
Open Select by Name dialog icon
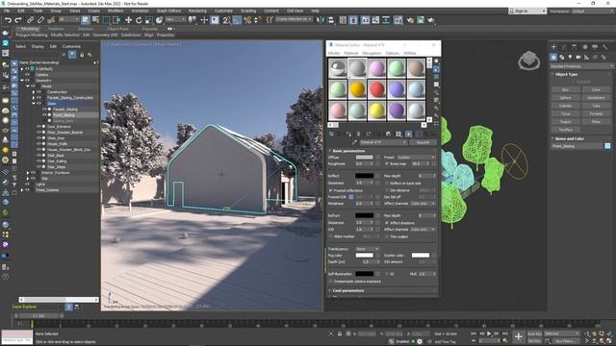[95, 19]
